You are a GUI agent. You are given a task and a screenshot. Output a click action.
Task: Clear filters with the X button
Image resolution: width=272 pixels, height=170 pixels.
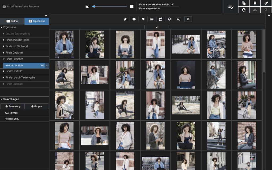188,19
